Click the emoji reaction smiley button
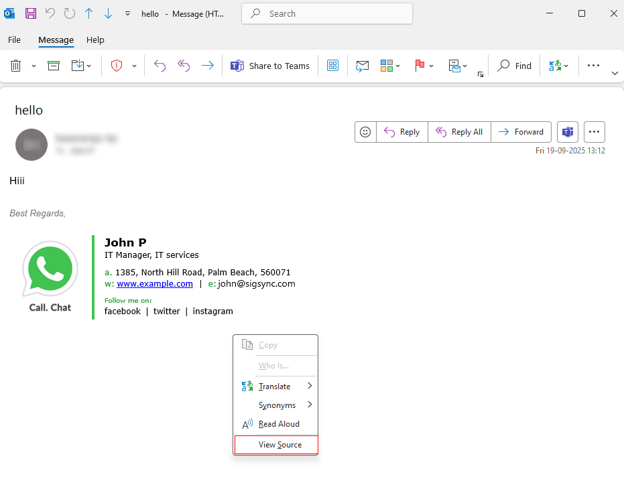The height and width of the screenshot is (485, 624). (x=365, y=132)
